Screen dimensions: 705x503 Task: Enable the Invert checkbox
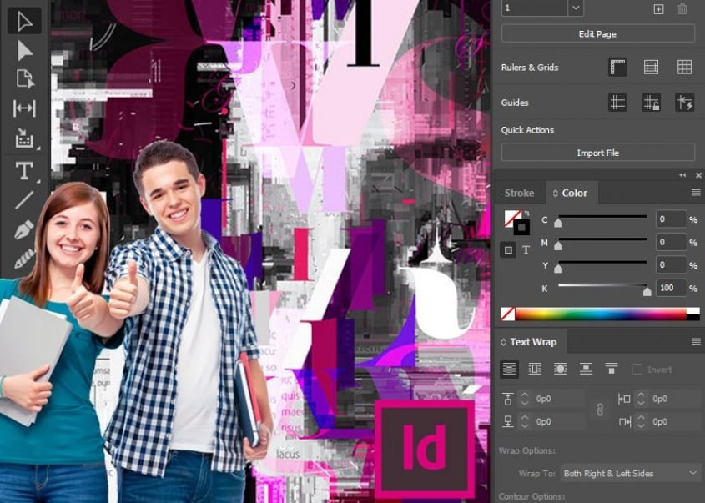click(637, 370)
